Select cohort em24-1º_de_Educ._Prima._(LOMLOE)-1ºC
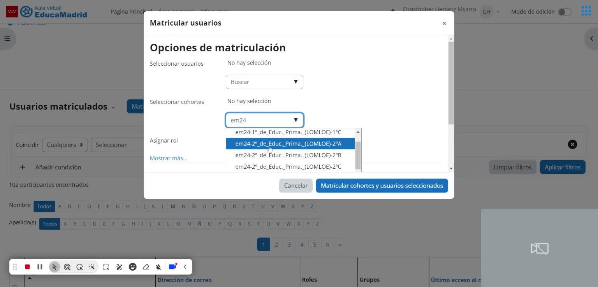Screen dimensions: 598x287 coord(290,132)
